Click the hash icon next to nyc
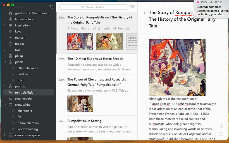Viewport: 229px width, 143px height. pos(10,50)
